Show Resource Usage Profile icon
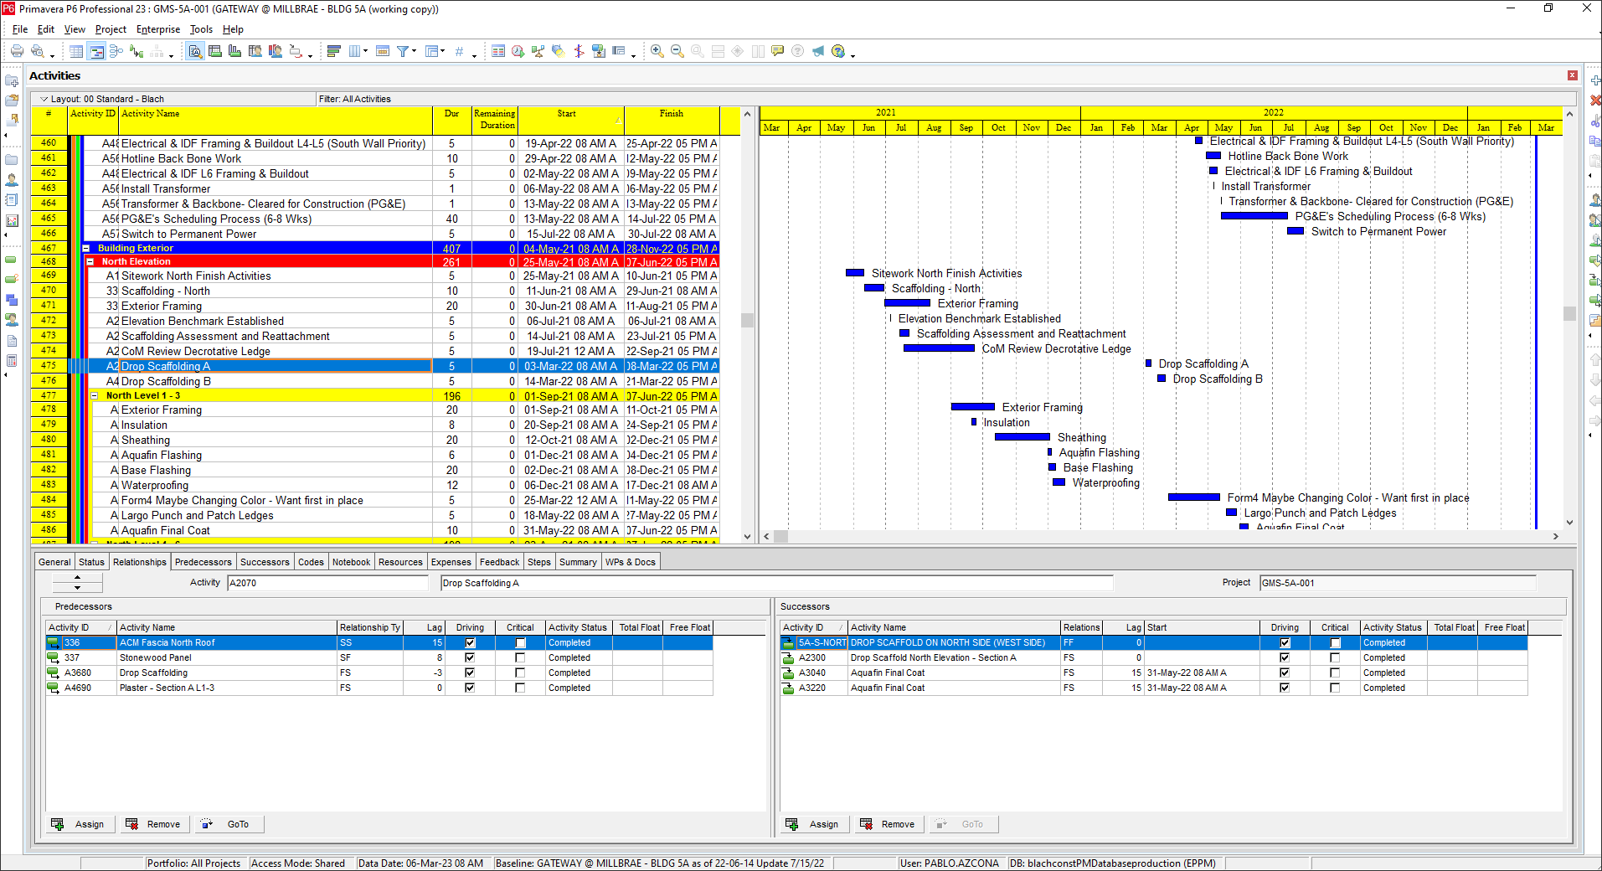The image size is (1602, 871). [276, 51]
